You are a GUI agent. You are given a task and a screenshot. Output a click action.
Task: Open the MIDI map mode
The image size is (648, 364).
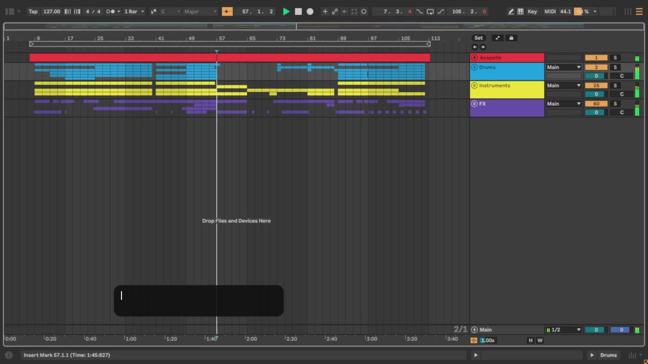pyautogui.click(x=550, y=12)
